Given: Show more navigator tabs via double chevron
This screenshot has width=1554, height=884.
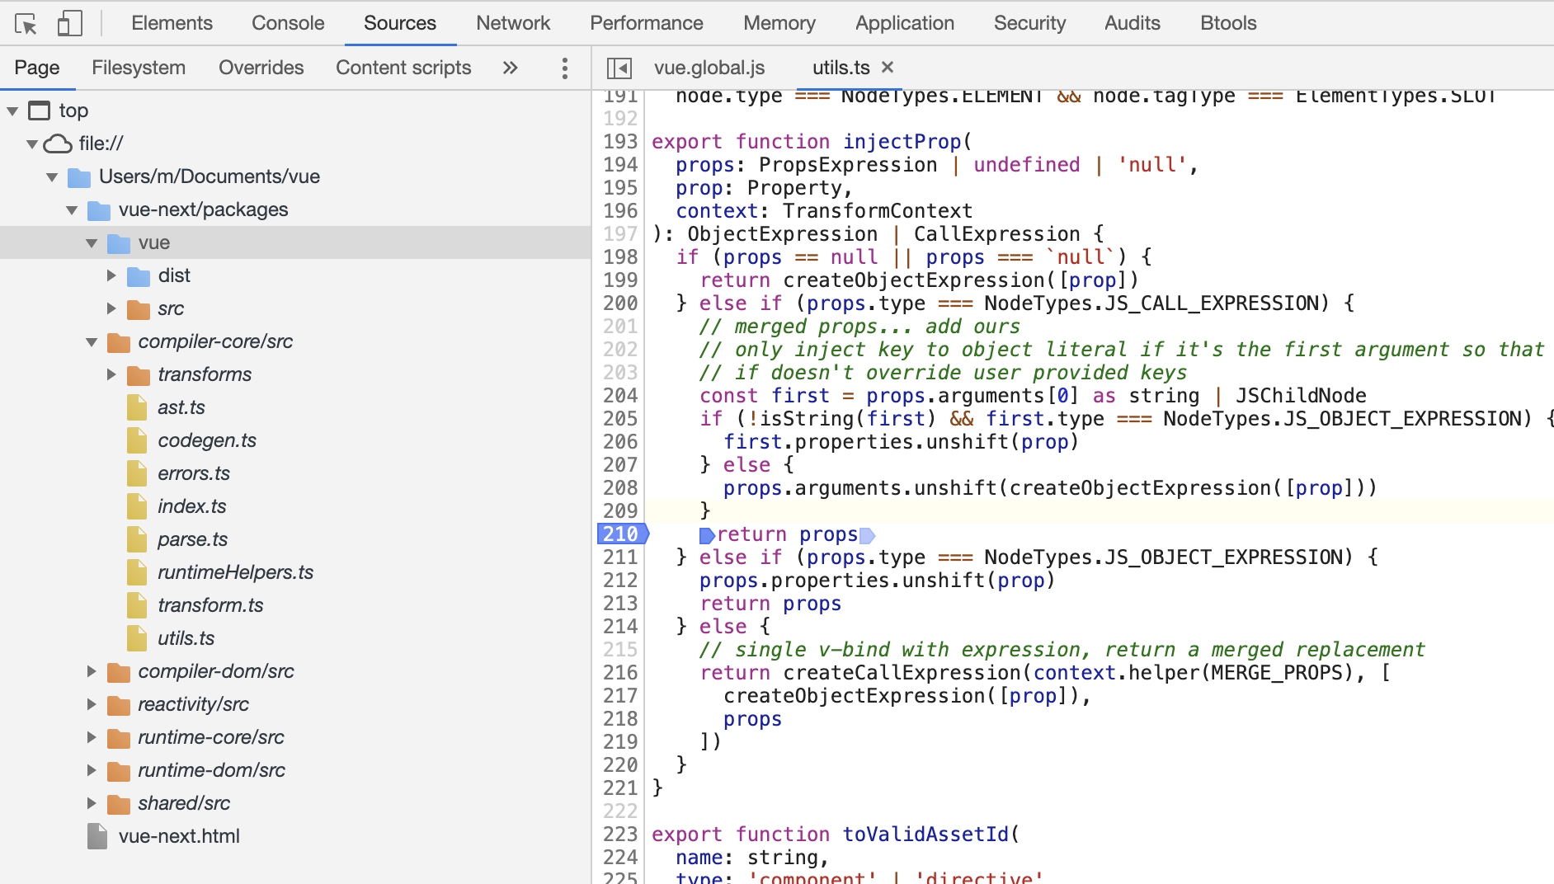Looking at the screenshot, I should tap(511, 68).
